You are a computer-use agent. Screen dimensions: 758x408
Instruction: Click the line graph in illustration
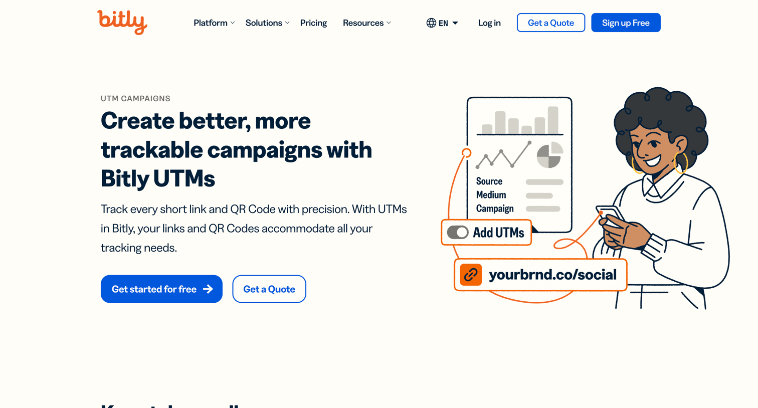click(503, 155)
